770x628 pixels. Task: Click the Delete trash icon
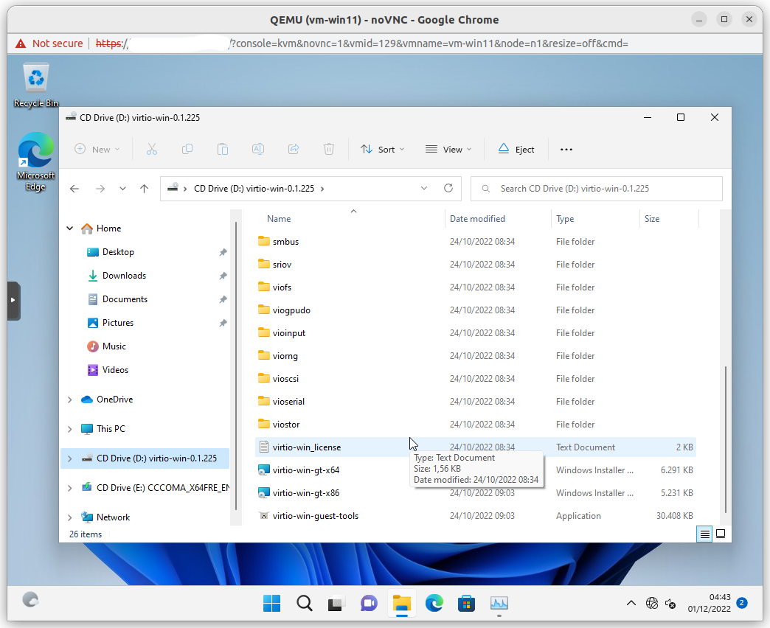(329, 149)
